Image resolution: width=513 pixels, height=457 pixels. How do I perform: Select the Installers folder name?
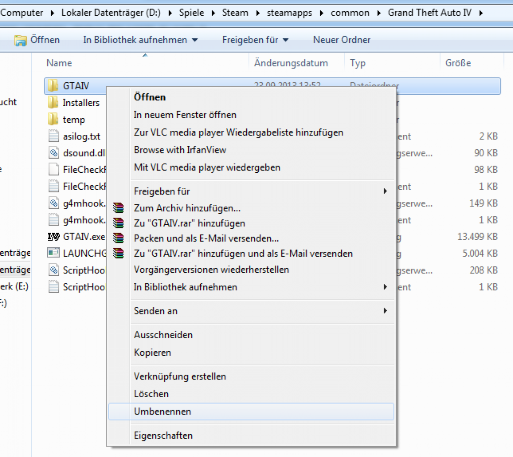(81, 103)
